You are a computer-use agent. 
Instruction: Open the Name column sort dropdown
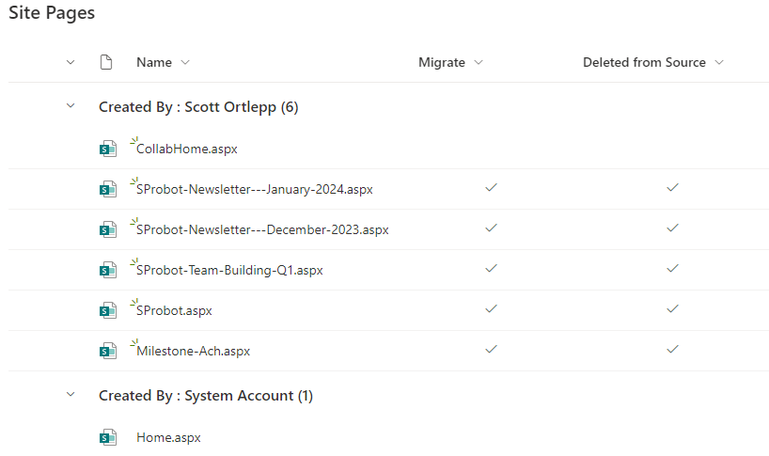point(185,62)
